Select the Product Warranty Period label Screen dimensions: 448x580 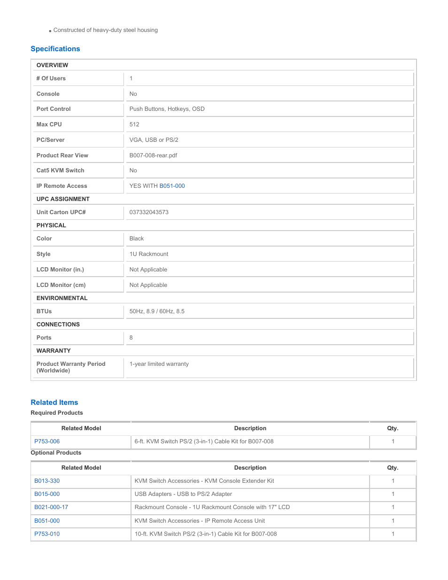point(71,367)
